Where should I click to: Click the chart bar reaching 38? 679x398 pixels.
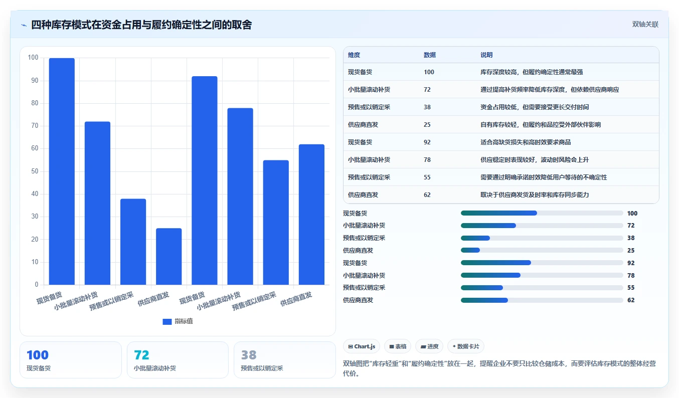pyautogui.click(x=133, y=242)
